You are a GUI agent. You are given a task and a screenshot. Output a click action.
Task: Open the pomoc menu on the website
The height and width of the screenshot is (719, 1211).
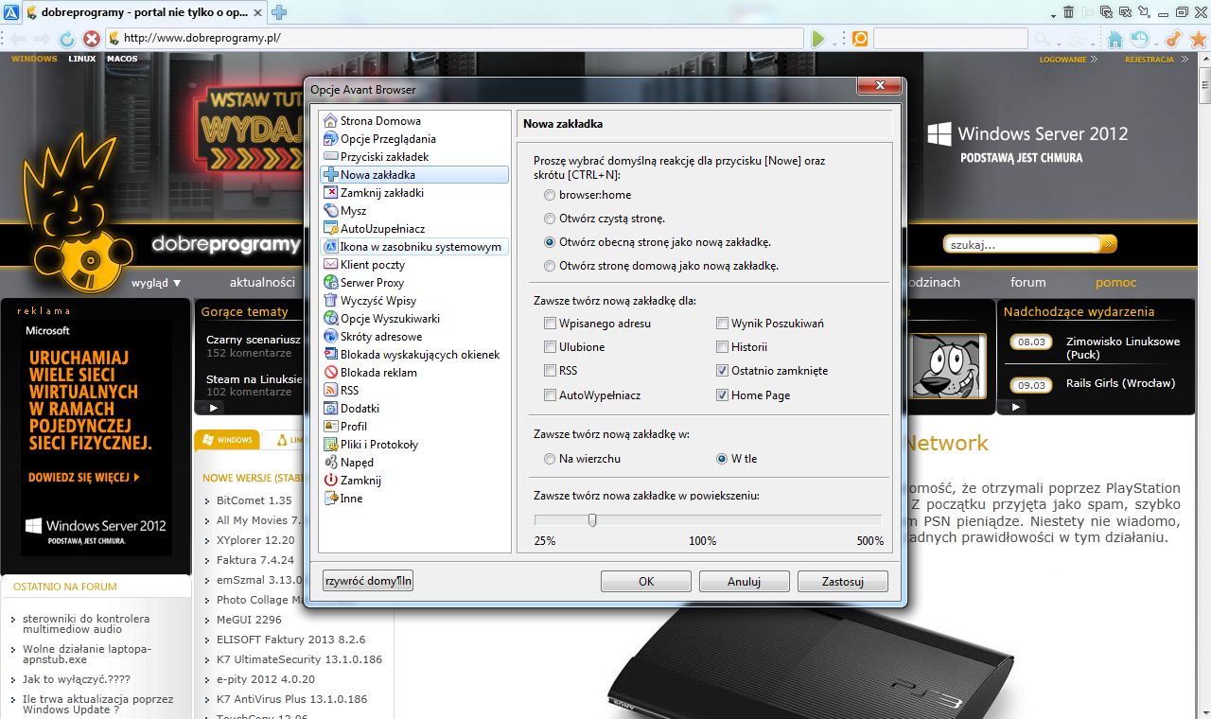(x=1116, y=283)
